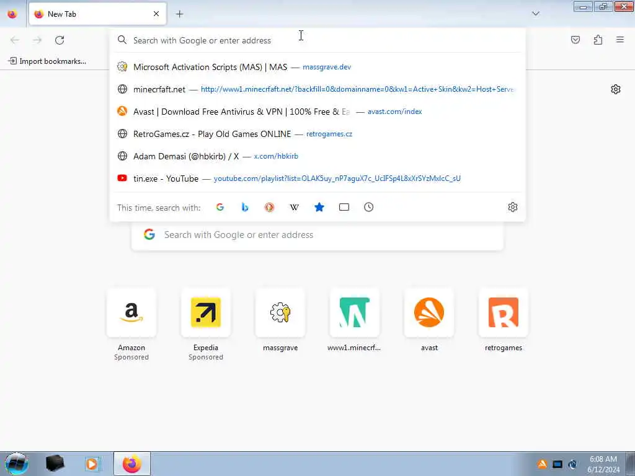Click the magnifier icon in address bar
This screenshot has height=476, width=635.
122,40
